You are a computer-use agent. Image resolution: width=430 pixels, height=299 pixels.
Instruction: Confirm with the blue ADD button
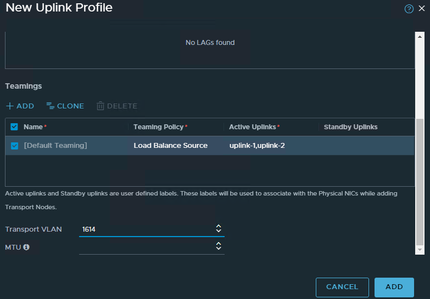point(394,287)
